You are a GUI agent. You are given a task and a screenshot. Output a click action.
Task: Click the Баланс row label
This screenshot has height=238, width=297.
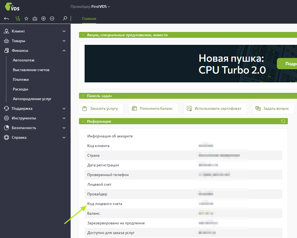tap(93, 213)
